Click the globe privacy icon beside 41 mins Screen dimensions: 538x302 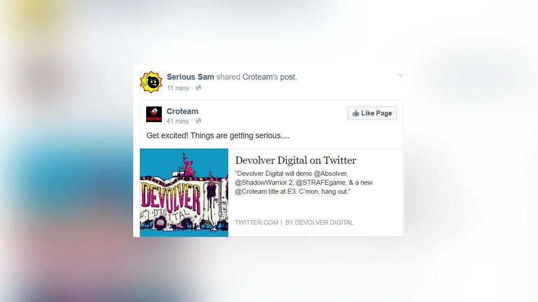click(x=198, y=121)
